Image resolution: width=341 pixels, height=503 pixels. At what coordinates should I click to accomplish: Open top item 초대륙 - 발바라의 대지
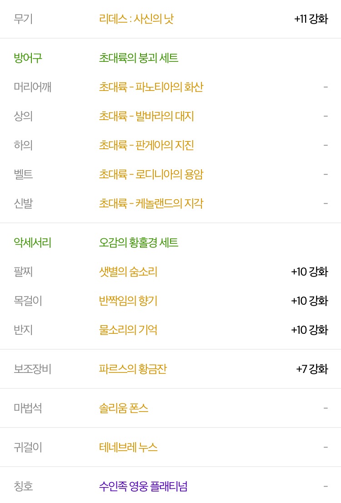coord(146,116)
